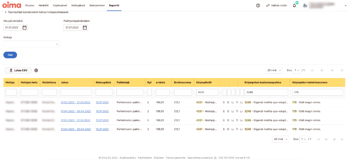Click the Jakso column filter field
The width and height of the screenshot is (349, 160).
76,92
